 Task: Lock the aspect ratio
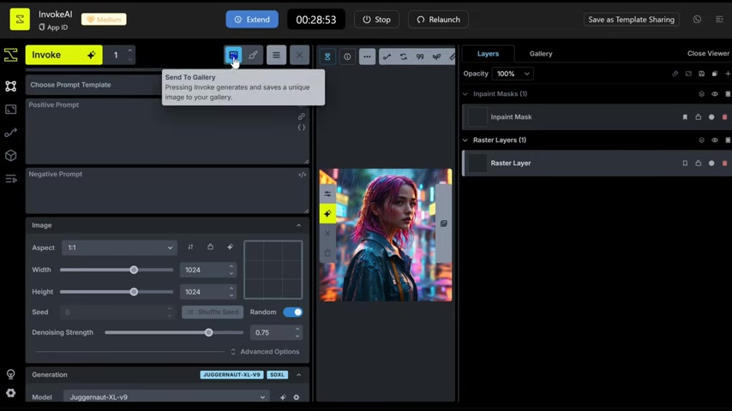click(x=210, y=247)
